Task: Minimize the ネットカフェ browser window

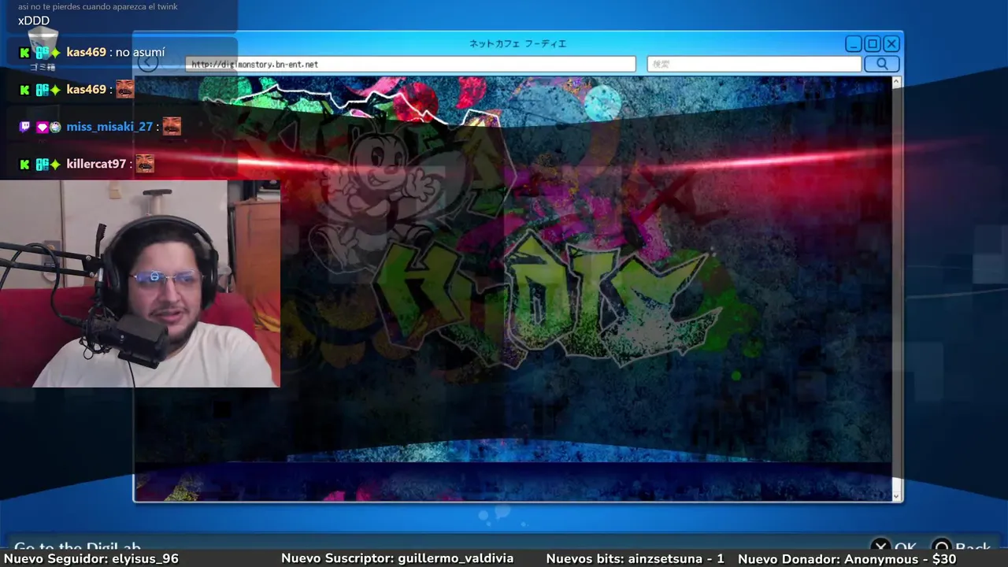Action: [x=854, y=44]
